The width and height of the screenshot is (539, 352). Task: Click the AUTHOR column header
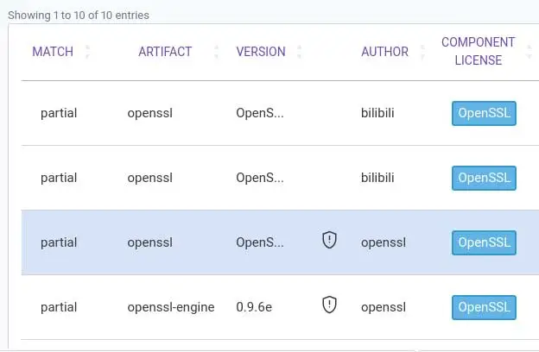tap(384, 52)
